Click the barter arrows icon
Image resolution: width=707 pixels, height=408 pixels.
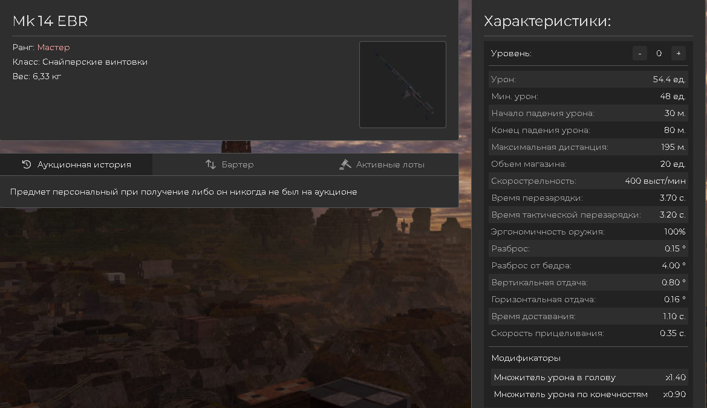[210, 164]
